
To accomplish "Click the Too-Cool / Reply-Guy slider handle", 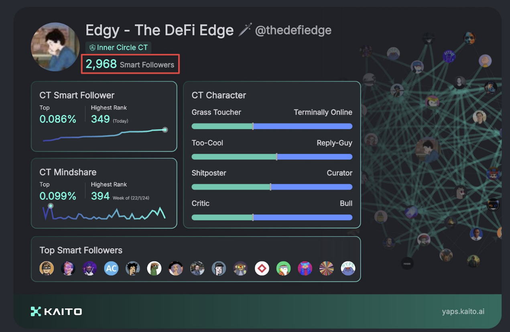I will point(276,157).
